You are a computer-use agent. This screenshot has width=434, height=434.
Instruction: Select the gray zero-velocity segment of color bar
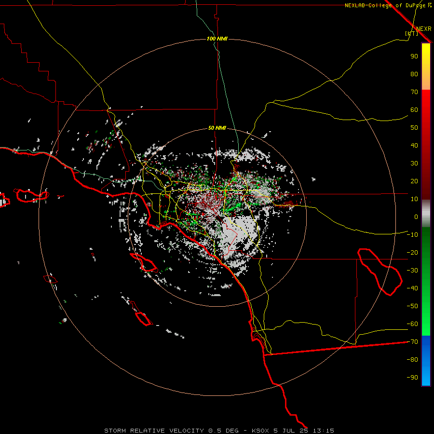pyautogui.click(x=426, y=214)
